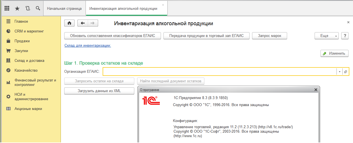The width and height of the screenshot is (353, 143).
Task: Follow the Склад для инвентаризации link
Action: 88,45
